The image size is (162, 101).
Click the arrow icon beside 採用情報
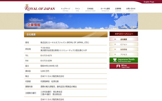pyautogui.click(x=115, y=49)
